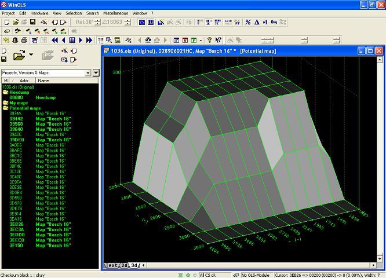Viewport: 386px width, 278px height.
Task: Click the New project icon in top toolbar
Action: click(7, 23)
